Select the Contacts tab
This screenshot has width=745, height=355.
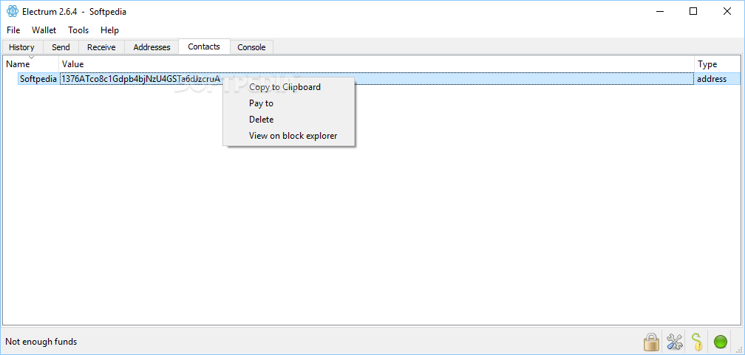pos(204,46)
